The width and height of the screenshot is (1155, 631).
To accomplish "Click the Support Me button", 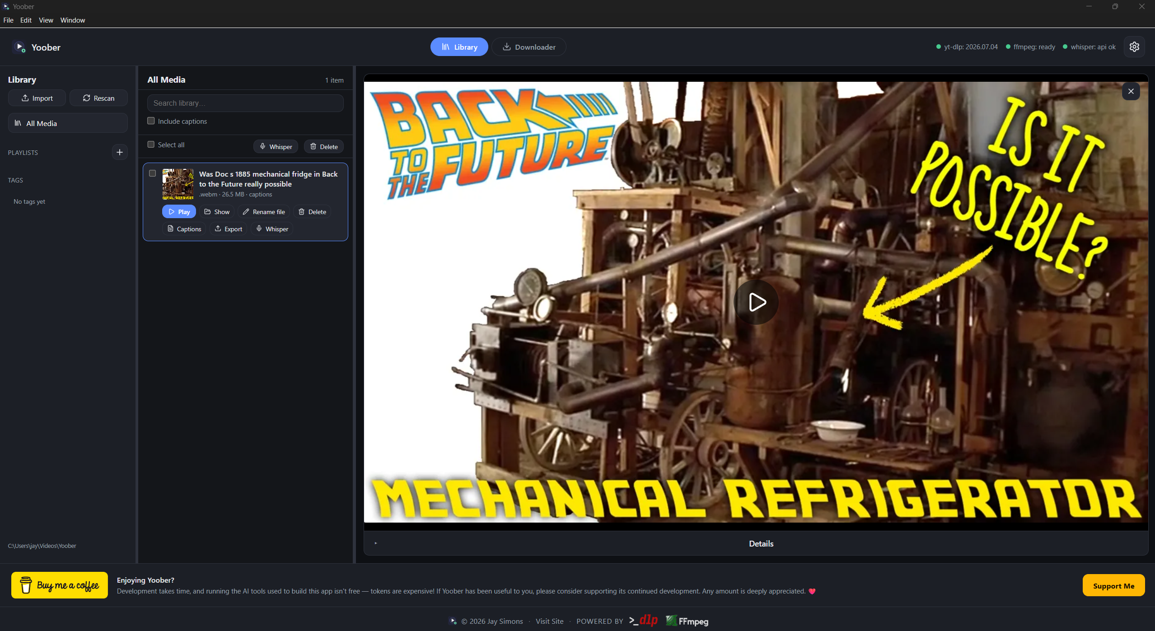I will pos(1114,586).
